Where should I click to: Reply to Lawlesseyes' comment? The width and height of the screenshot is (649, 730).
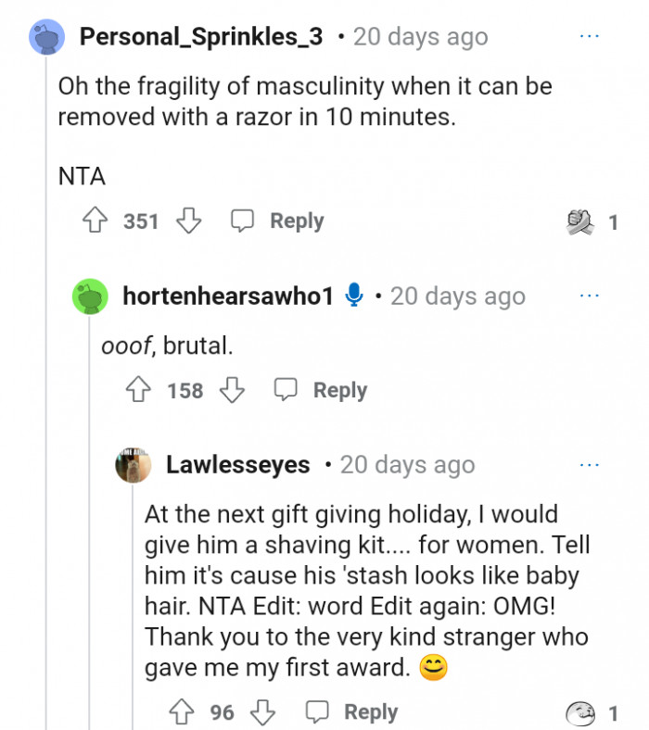click(351, 712)
